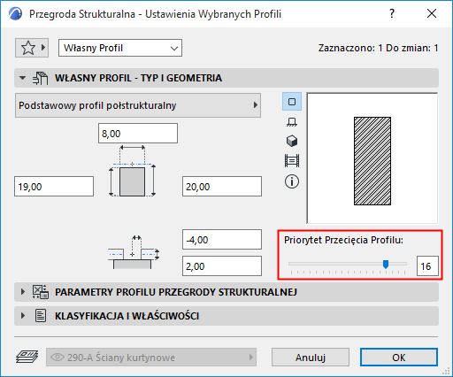Open Podstawowy profil półstrukturalny type menu
This screenshot has height=377, width=453.
coord(138,105)
